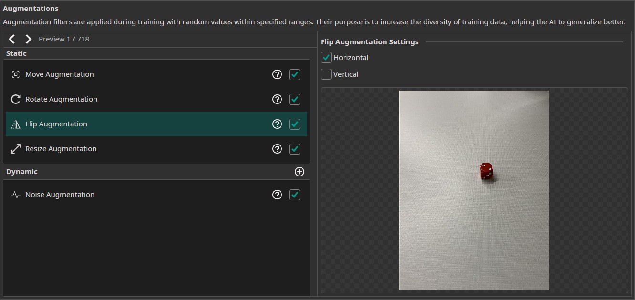Open help for Rotate Augmentation
This screenshot has width=635, height=300.
tap(277, 99)
